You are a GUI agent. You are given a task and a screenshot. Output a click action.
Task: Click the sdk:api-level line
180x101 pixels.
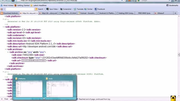pos(24,33)
